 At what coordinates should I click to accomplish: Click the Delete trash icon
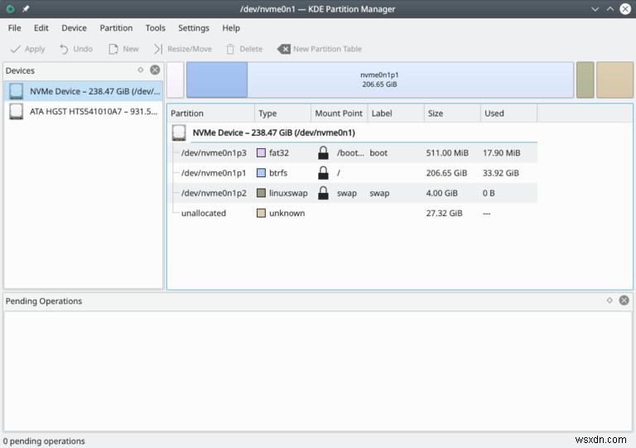(231, 49)
